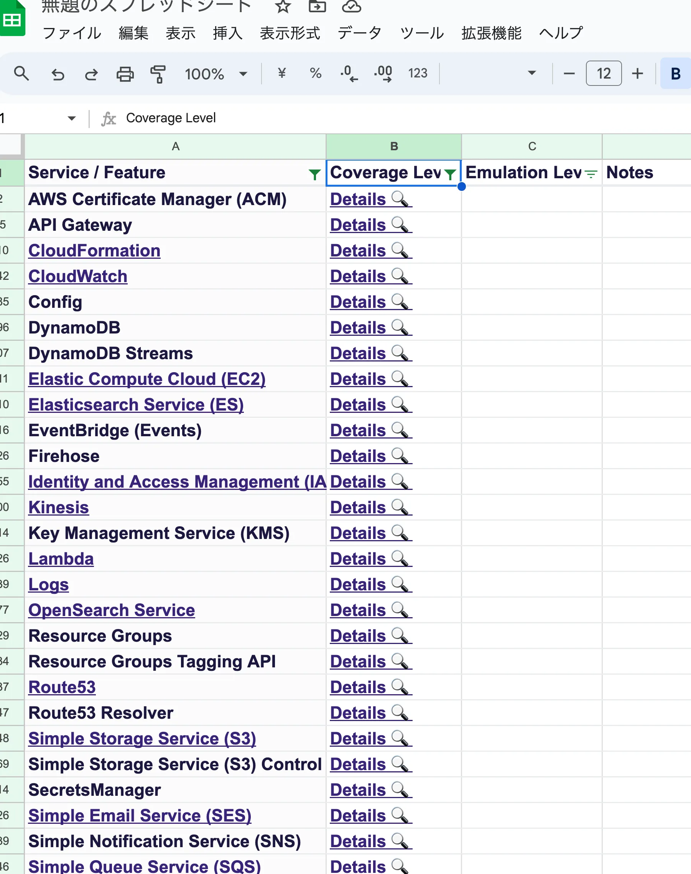The height and width of the screenshot is (874, 691).
Task: Open Service / Feature column filter
Action: coord(314,174)
